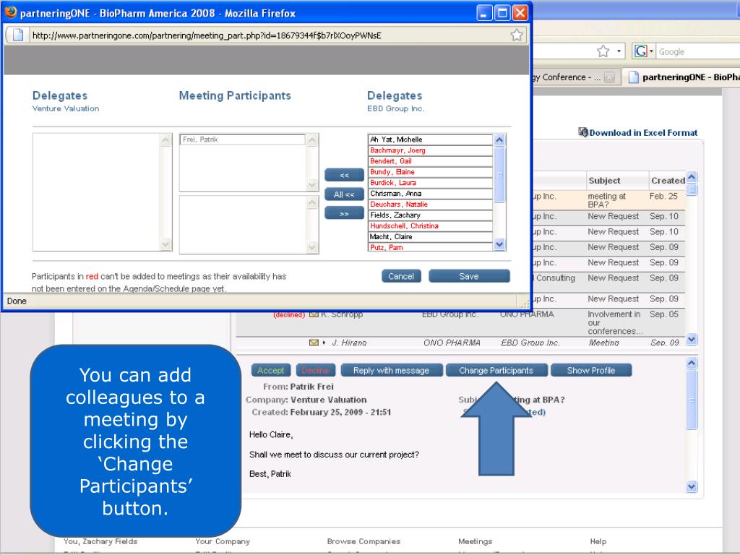Click scroll-up arrow of Venture Valuation list
Screen dimensions: 740x555
tap(165, 140)
